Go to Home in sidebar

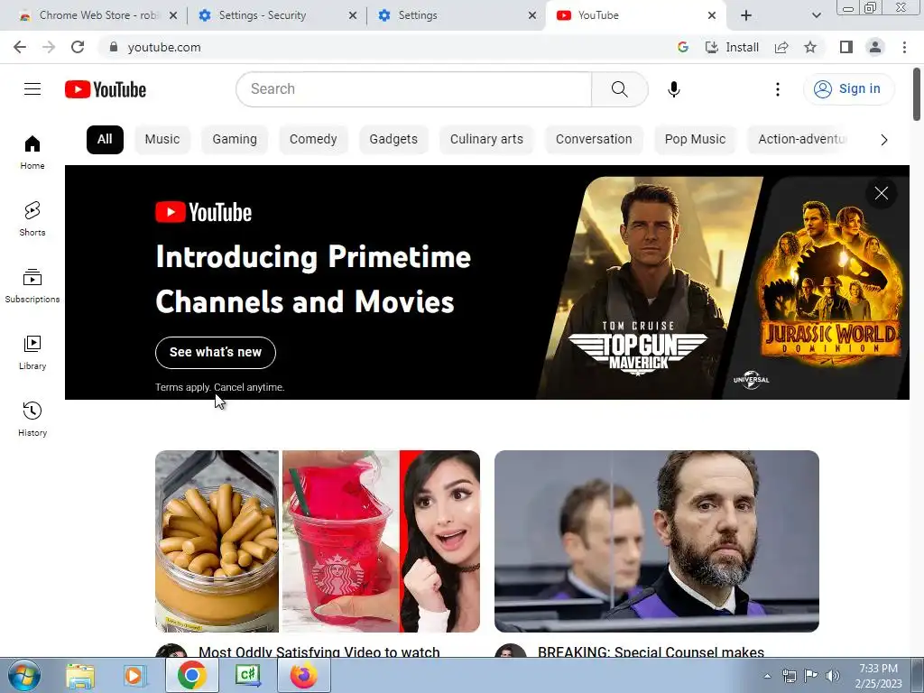click(32, 152)
